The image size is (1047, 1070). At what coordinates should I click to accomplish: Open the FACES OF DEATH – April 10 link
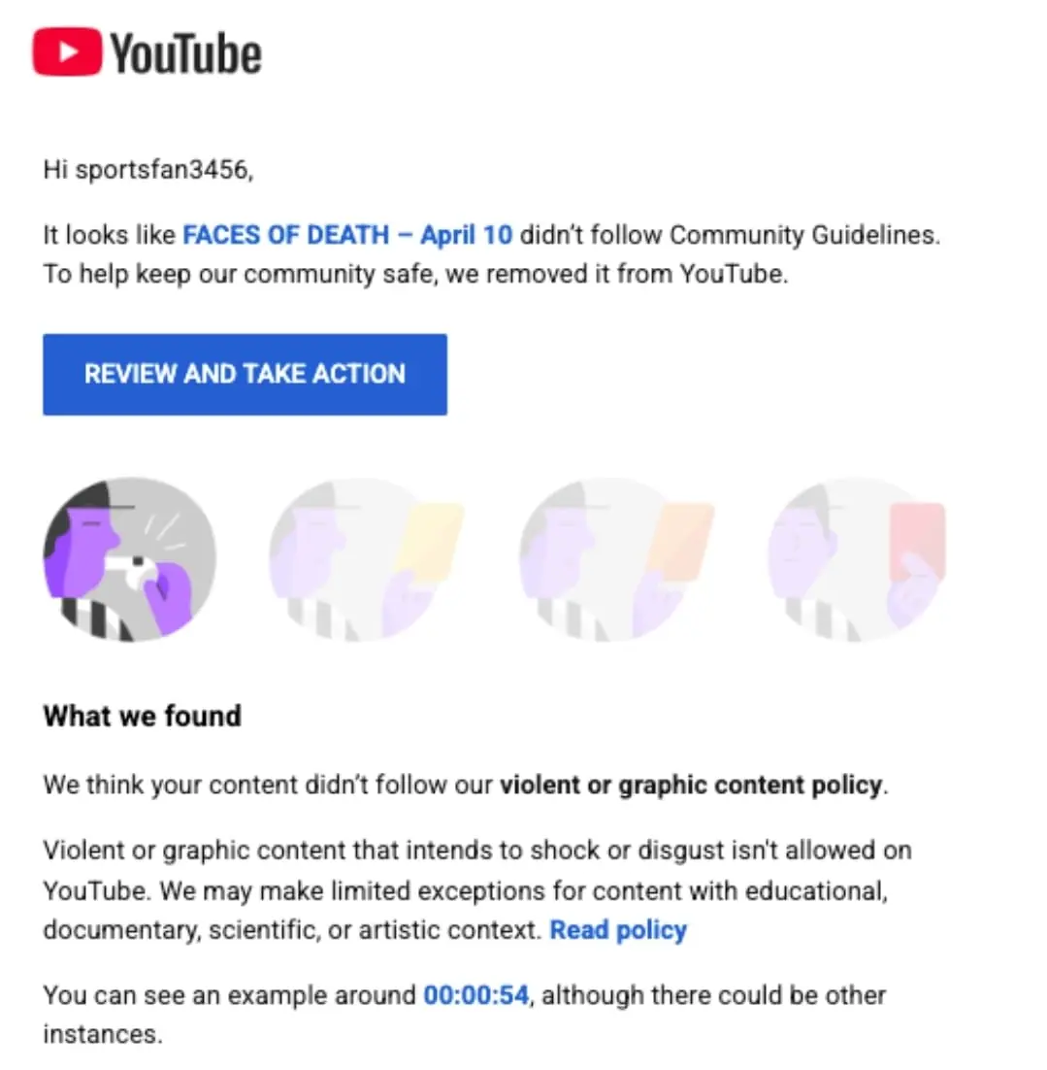(347, 235)
